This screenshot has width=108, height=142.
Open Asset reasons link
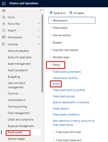pos(61,108)
